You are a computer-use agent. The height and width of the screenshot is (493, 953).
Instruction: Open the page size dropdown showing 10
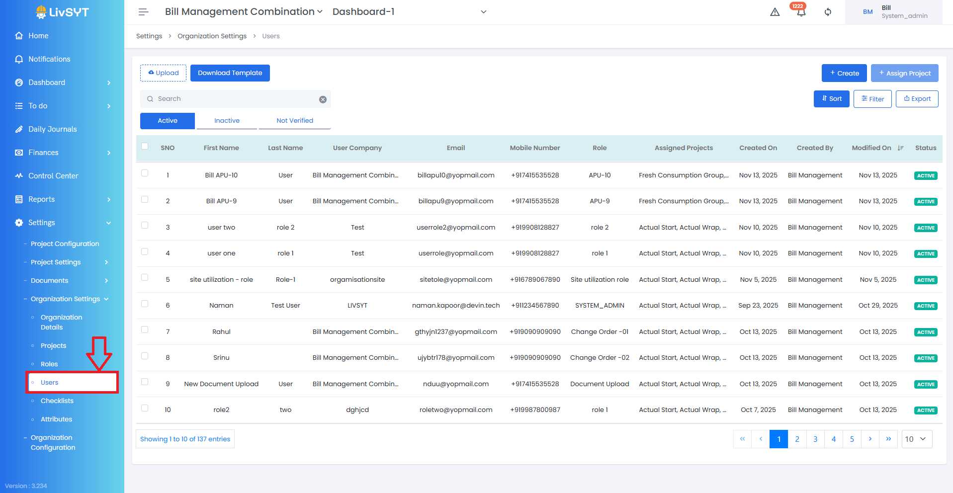916,439
